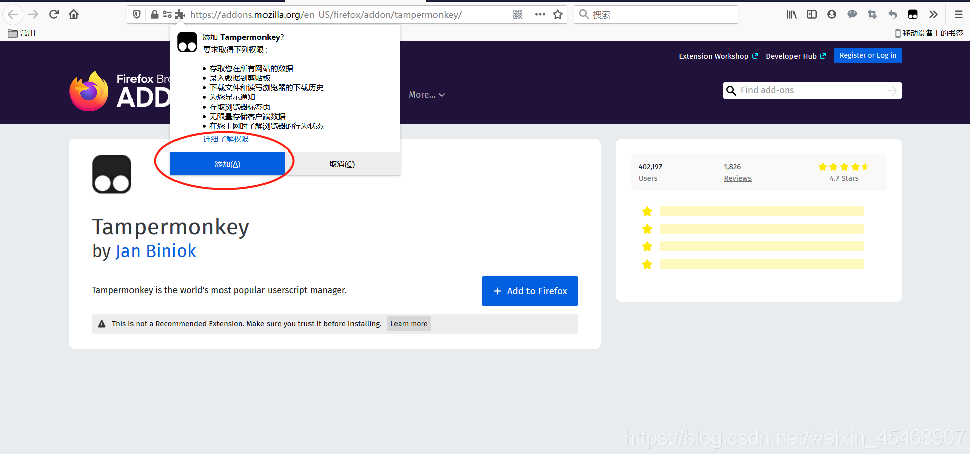Click the browser forward arrow button
The width and height of the screenshot is (970, 454).
coord(33,14)
